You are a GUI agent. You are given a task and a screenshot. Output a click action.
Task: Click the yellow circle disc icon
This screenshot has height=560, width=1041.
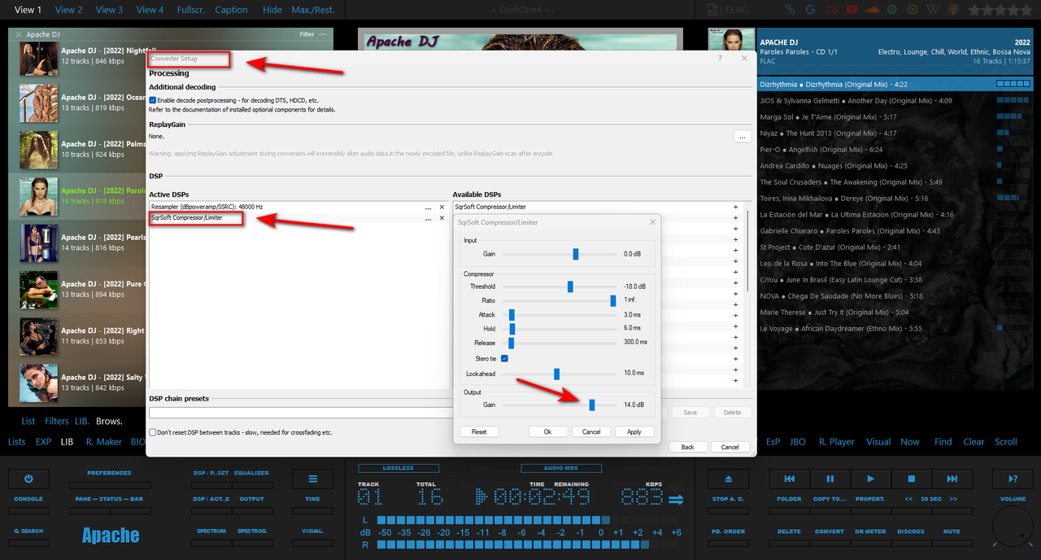pos(913,10)
